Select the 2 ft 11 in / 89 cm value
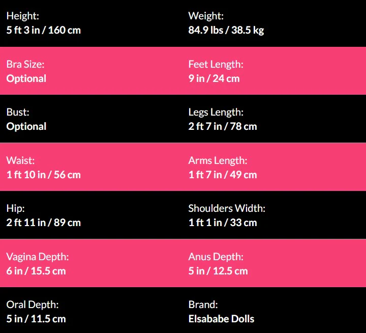Viewport: 366px width, 333px height. [x=43, y=223]
